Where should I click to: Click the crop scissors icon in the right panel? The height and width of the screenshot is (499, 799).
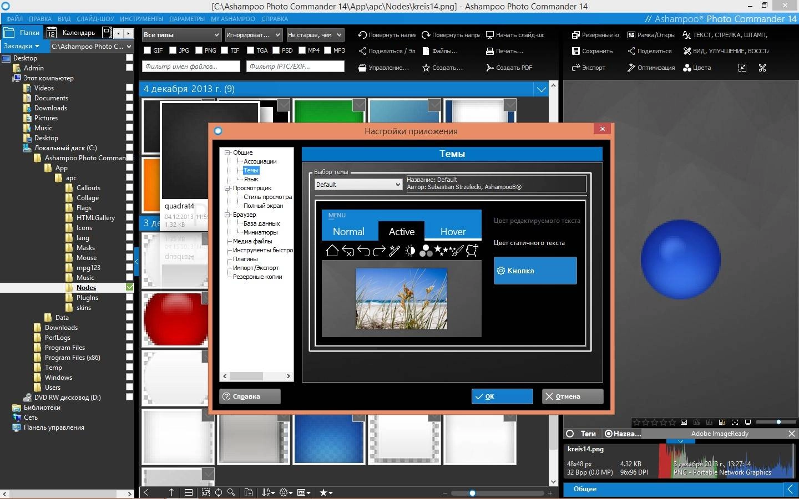click(x=762, y=68)
